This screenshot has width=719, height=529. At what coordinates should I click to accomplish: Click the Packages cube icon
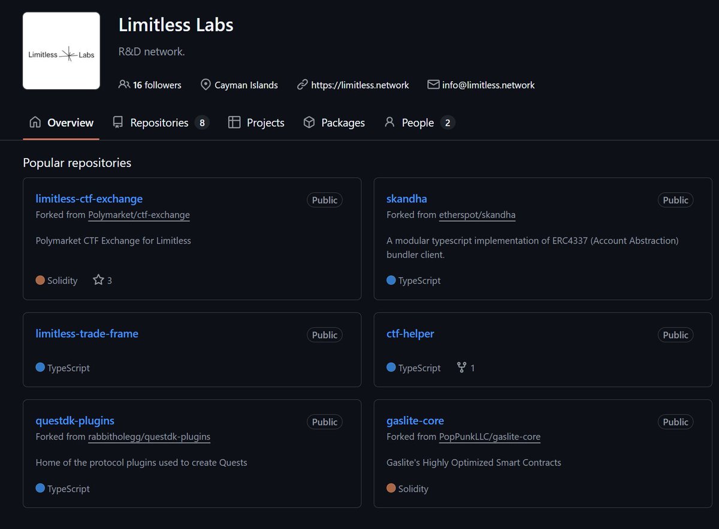tap(309, 123)
